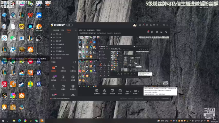Select the highlighted orange scene tab

coord(69,30)
